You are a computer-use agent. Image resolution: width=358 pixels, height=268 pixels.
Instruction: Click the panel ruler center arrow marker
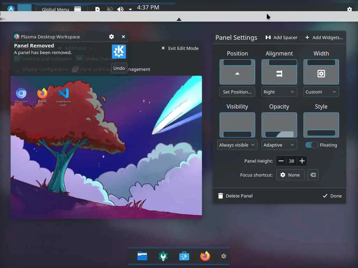[x=179, y=20]
